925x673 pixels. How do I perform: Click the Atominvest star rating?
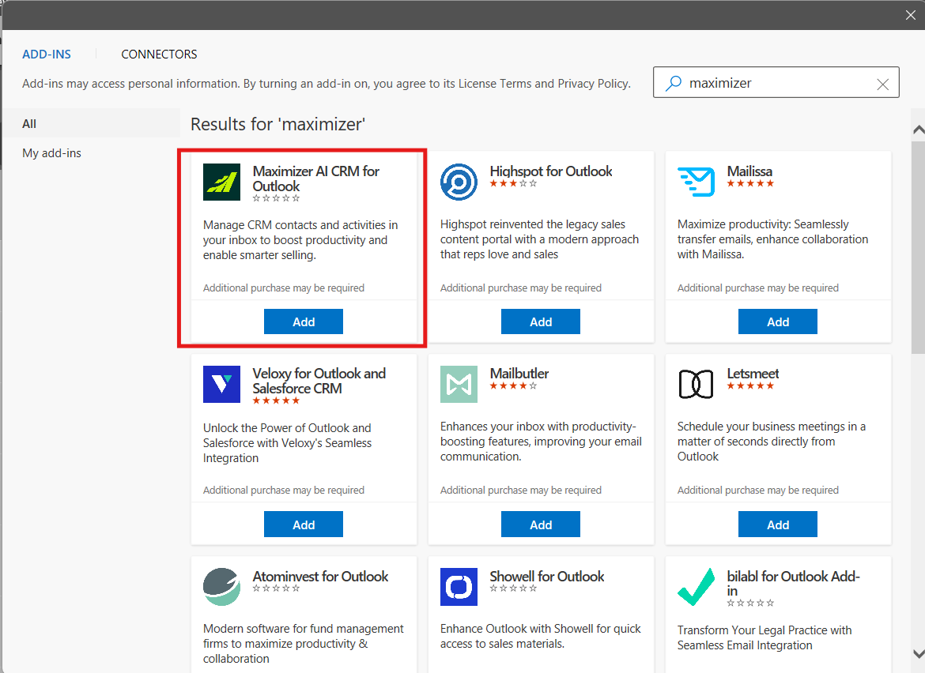coord(276,588)
